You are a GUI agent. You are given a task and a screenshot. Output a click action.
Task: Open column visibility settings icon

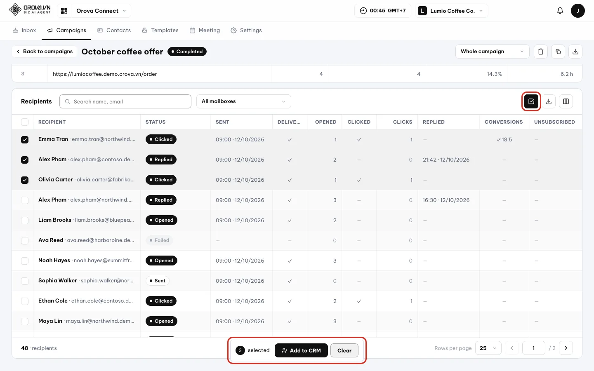click(x=566, y=101)
